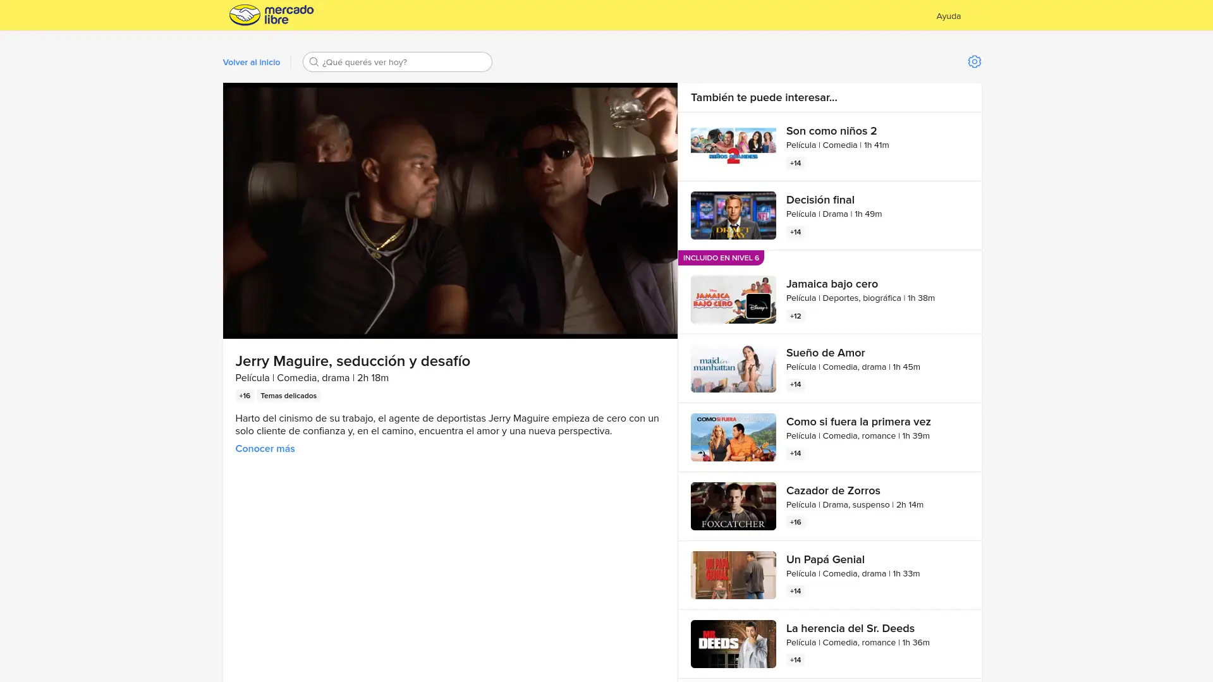
Task: Go back via Volver al inicio
Action: point(251,62)
